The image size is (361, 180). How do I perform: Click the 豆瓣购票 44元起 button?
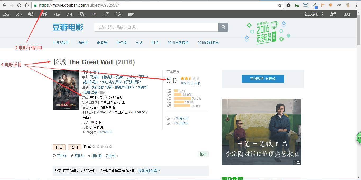(x=263, y=79)
